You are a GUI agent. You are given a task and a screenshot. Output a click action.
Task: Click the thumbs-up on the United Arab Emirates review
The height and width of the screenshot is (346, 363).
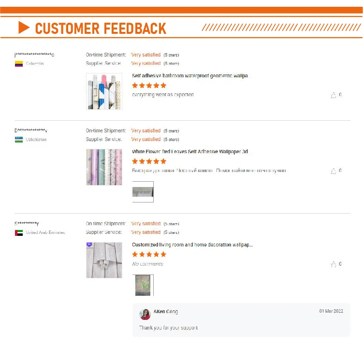pos(334,264)
